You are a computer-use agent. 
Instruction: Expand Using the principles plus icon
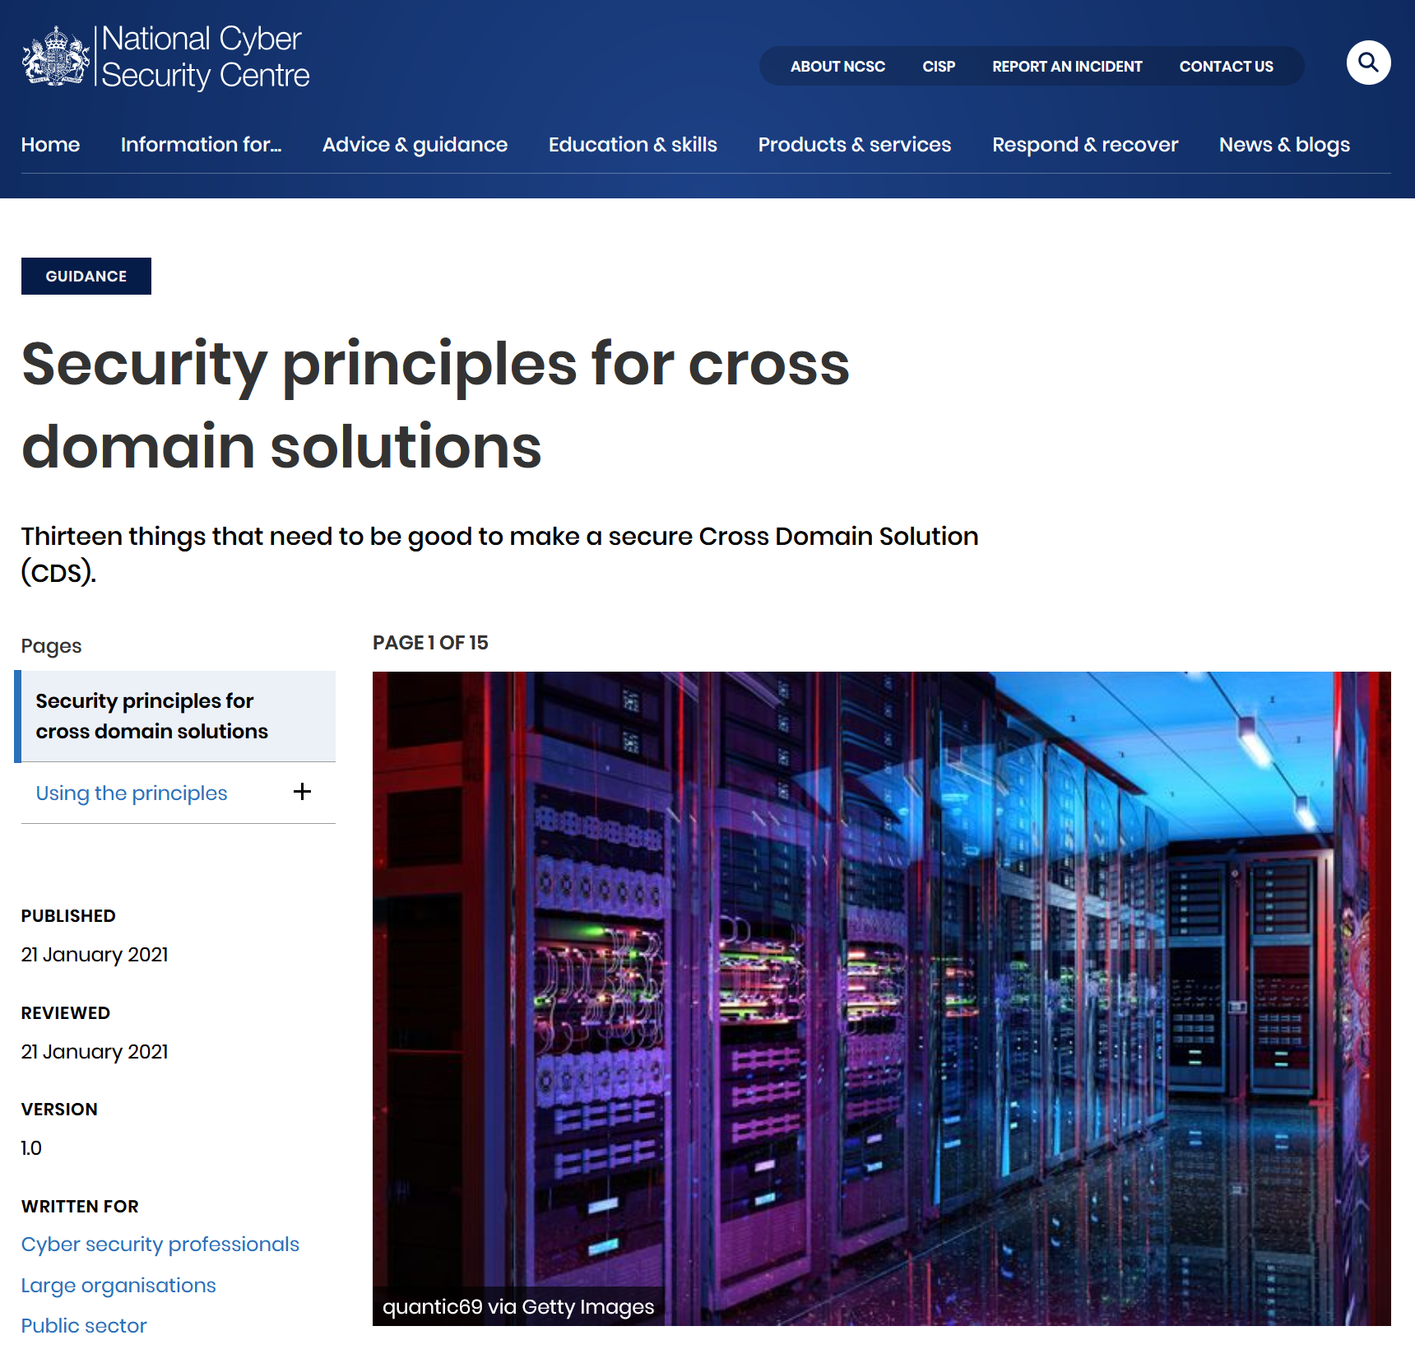(302, 792)
